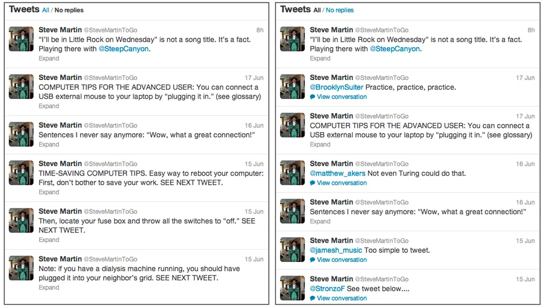Click @SteveMartinToGo handle on the dialysis tweet
Screen dimensions: 551x306
click(110, 259)
